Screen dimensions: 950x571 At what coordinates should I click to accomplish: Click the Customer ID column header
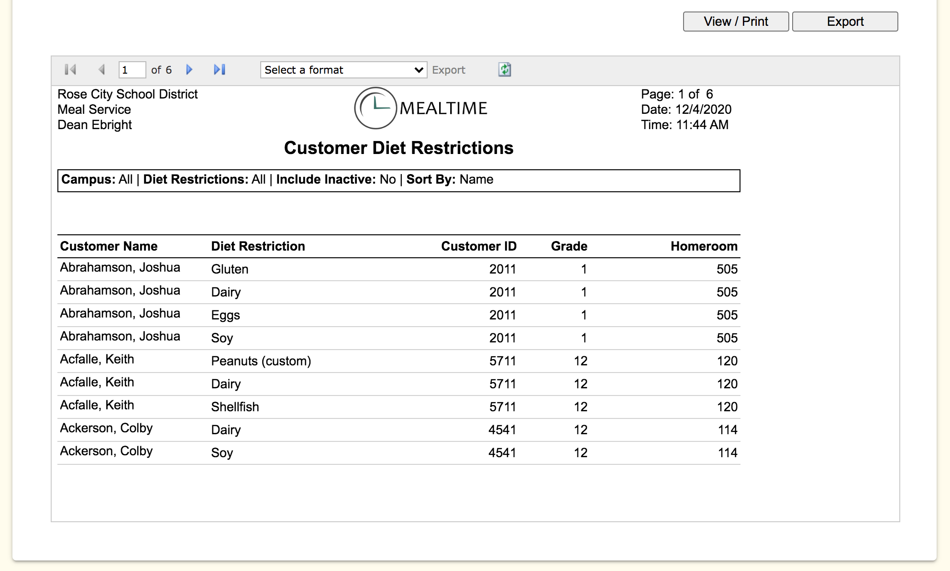point(478,246)
